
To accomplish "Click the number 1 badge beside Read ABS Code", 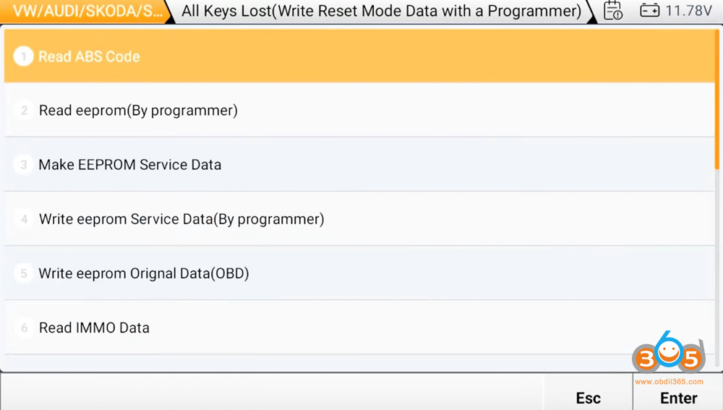I will click(x=24, y=56).
